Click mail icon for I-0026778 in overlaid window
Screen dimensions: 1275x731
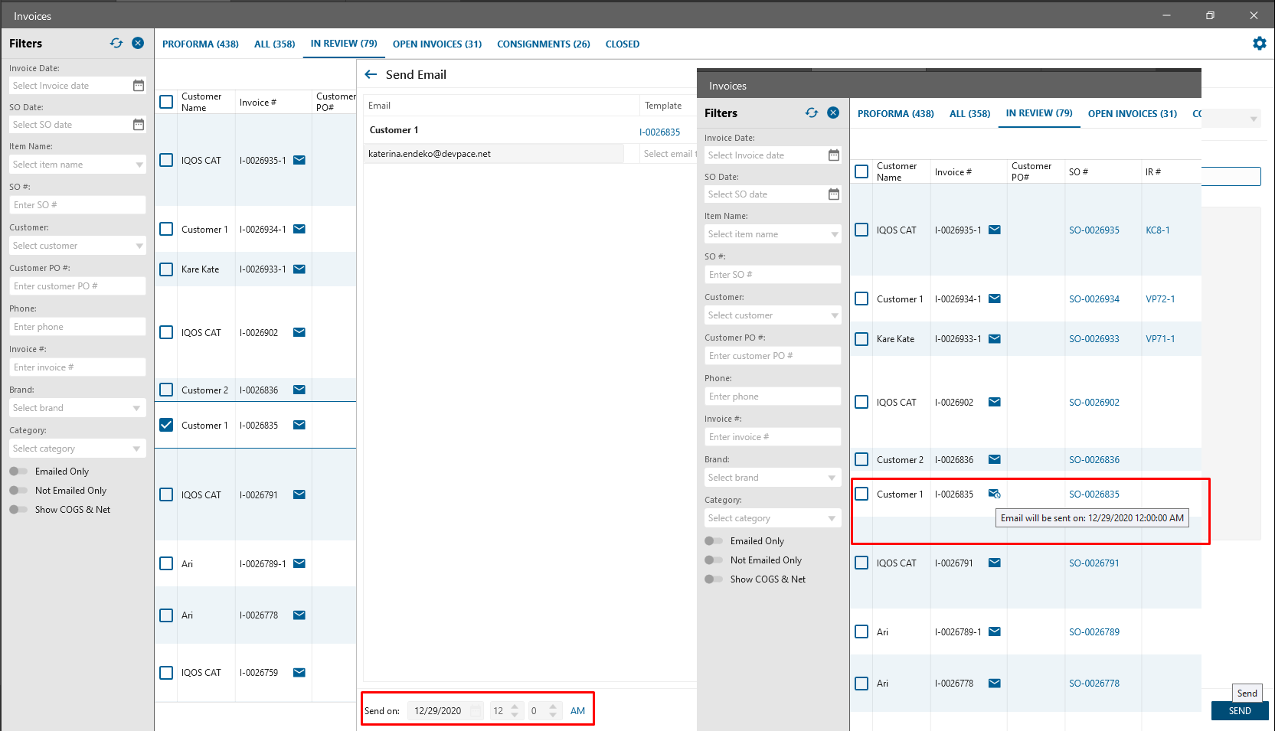tap(995, 684)
